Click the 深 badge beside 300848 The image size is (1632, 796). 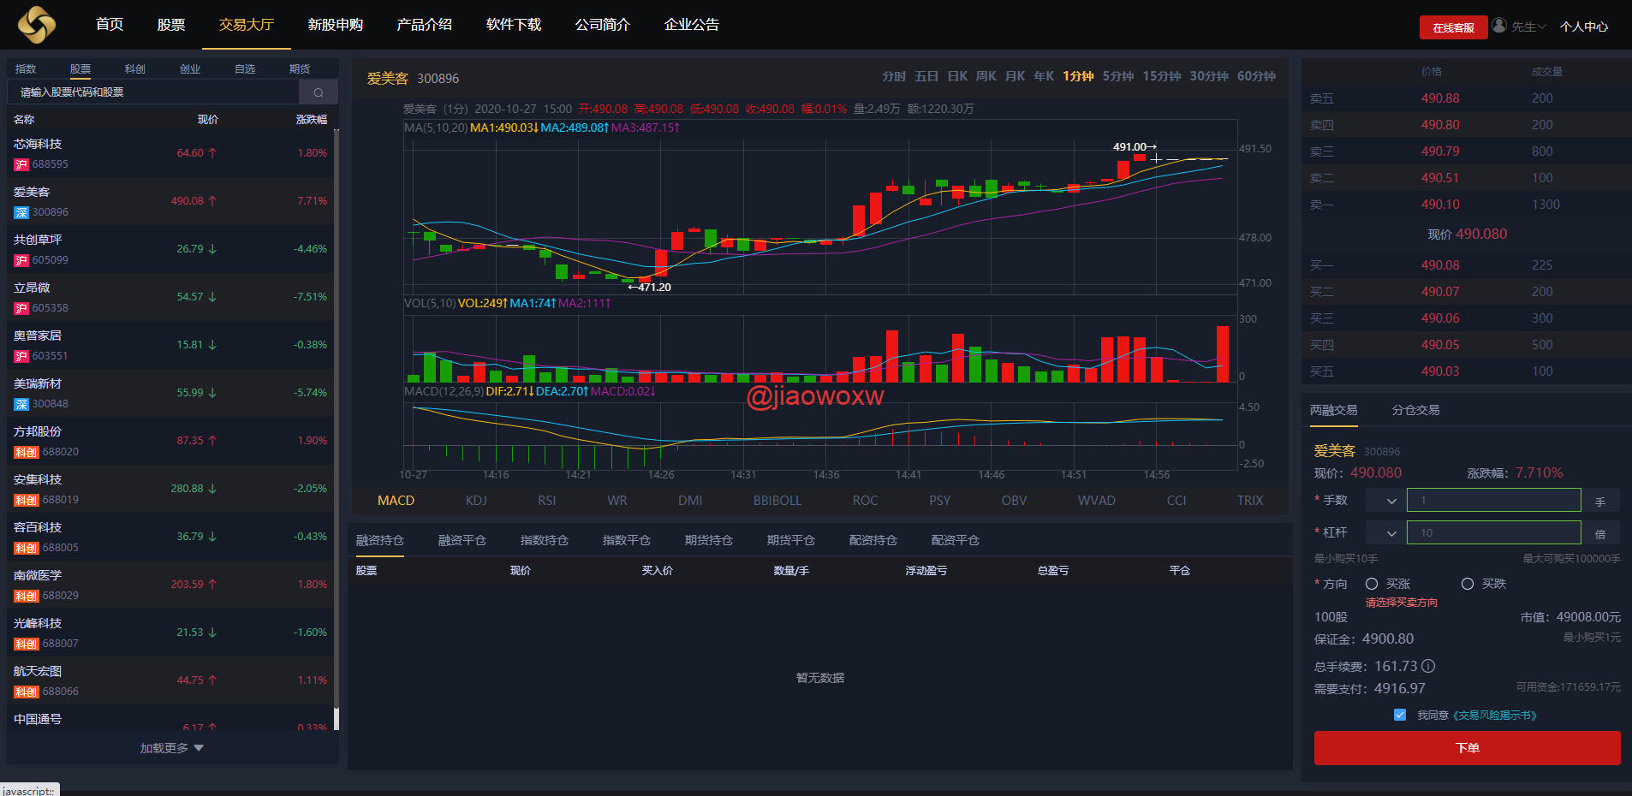coord(21,404)
